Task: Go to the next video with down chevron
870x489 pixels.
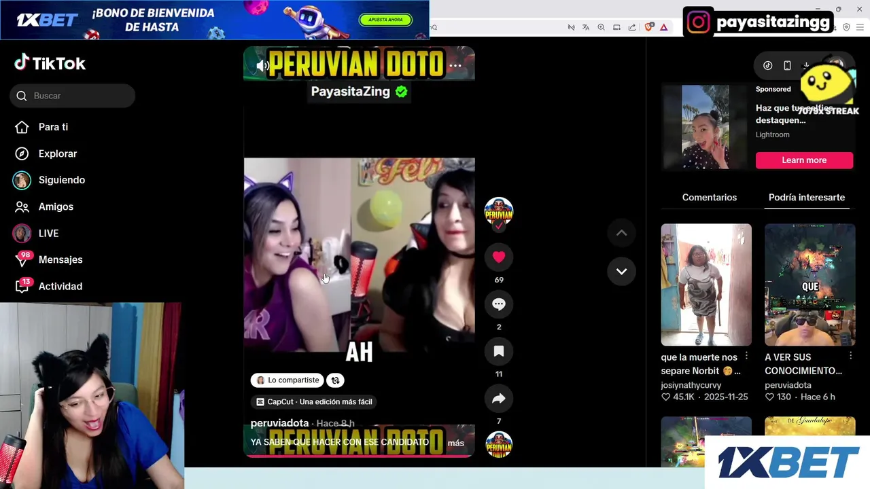Action: coord(621,271)
